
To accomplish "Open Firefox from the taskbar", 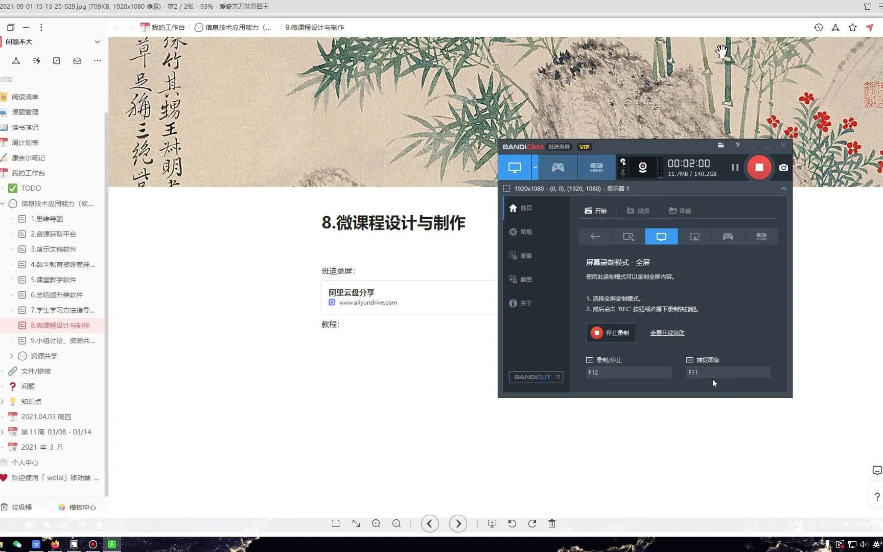I will (55, 544).
